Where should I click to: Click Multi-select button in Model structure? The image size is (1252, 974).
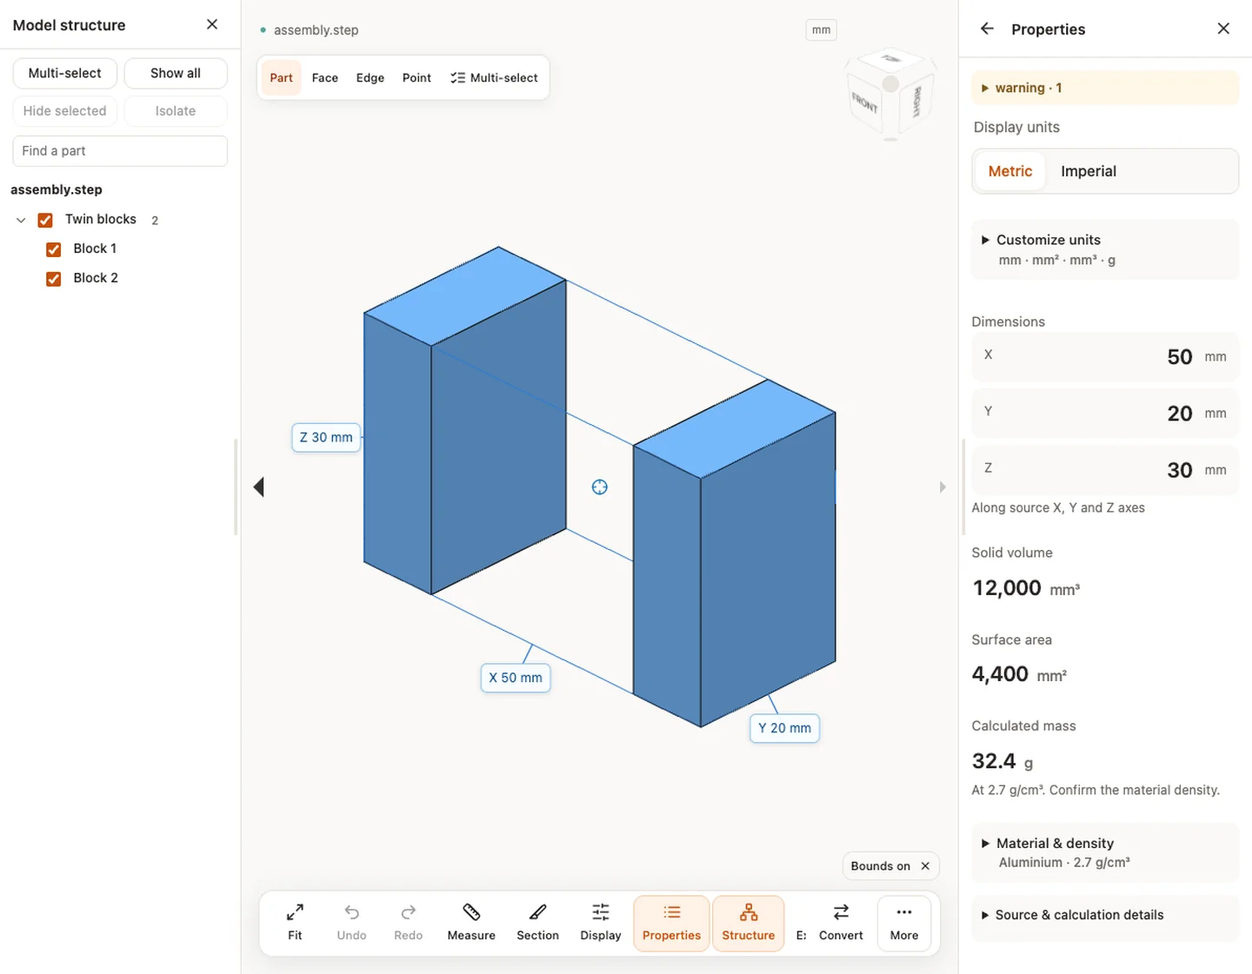pos(65,73)
